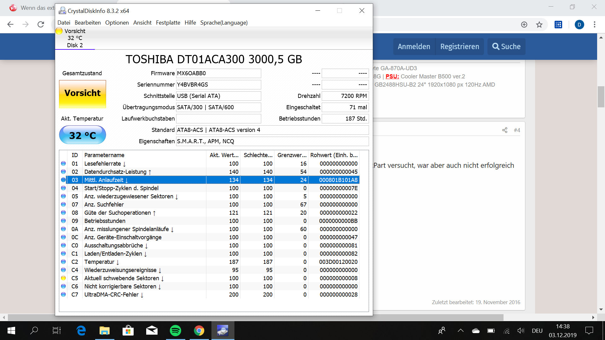This screenshot has width=605, height=340.
Task: Open the Optionen menu
Action: click(117, 23)
